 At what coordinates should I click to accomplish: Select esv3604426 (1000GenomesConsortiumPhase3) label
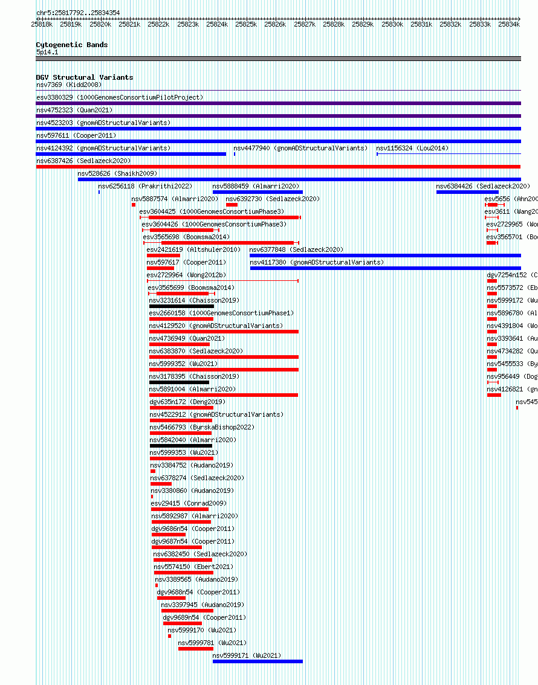[214, 224]
